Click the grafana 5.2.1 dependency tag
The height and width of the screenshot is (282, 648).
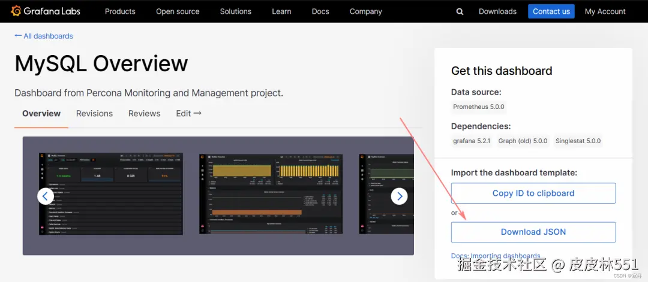(472, 141)
